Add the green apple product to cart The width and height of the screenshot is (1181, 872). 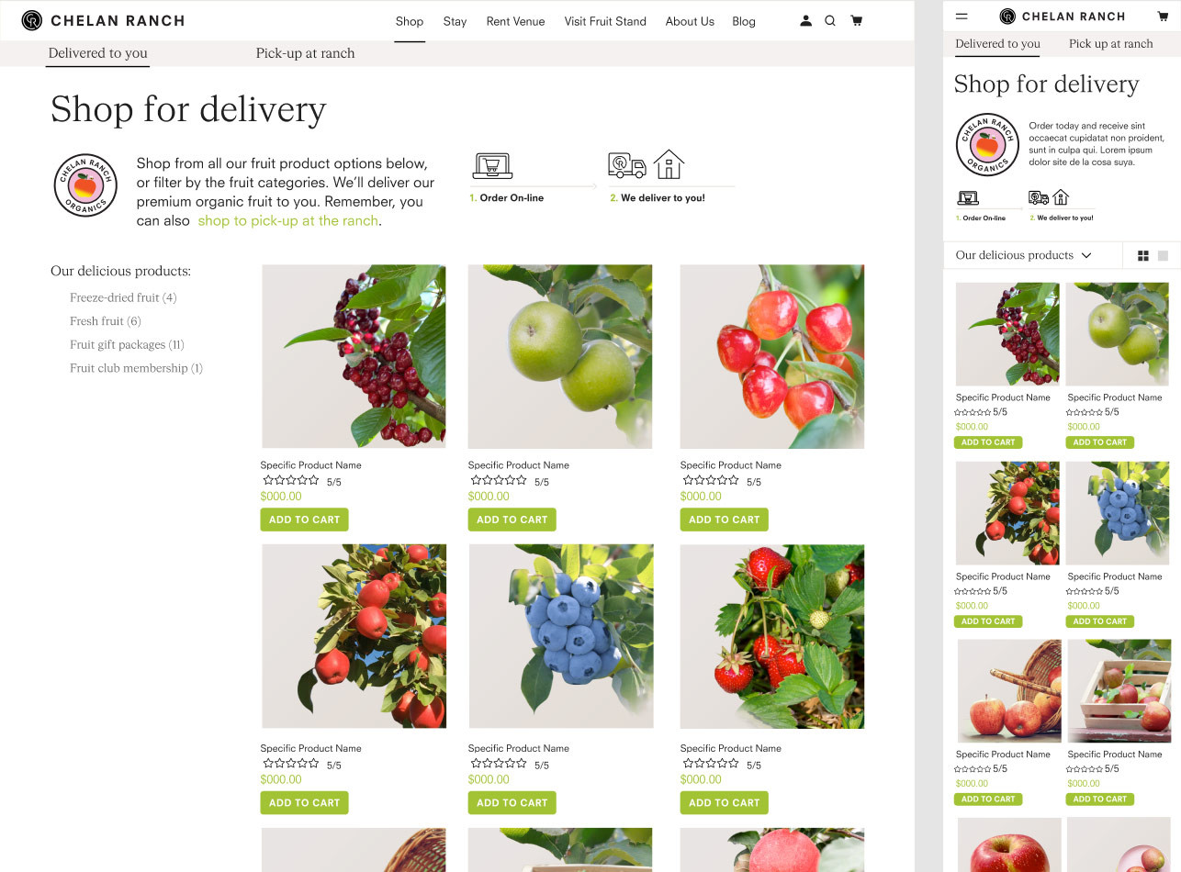(x=512, y=520)
